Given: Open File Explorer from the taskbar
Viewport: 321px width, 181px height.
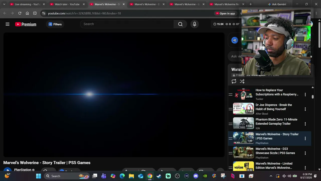Looking at the screenshot, I should (131, 176).
